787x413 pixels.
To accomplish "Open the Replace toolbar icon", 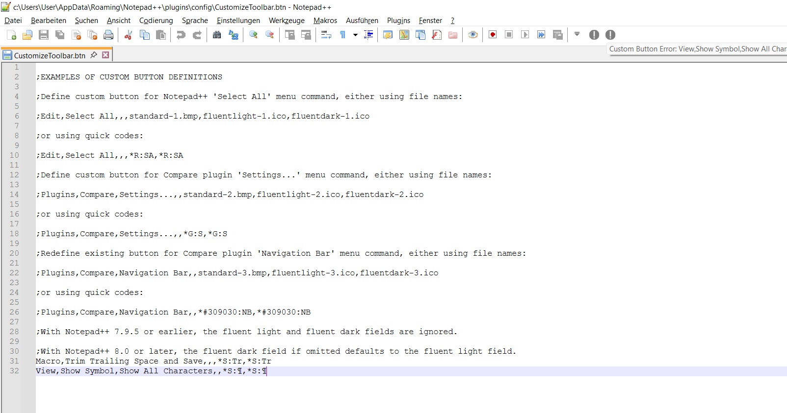I will (234, 35).
